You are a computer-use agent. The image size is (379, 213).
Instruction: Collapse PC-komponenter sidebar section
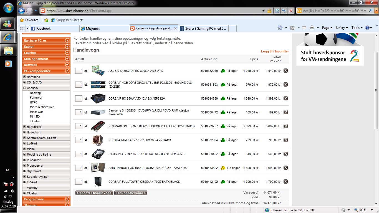[x=67, y=71]
